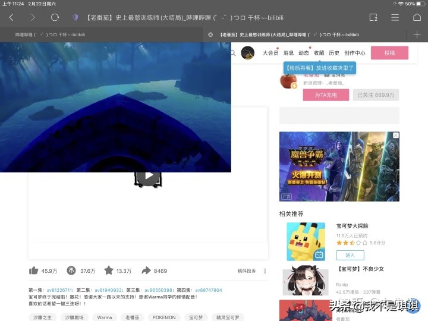Open the tomato uploader avatar
This screenshot has height=321, width=428.
pos(288,81)
